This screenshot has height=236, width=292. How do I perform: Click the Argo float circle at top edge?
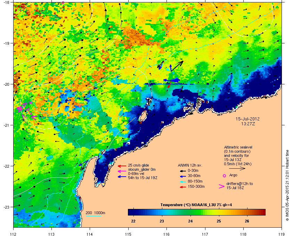(63, 3)
